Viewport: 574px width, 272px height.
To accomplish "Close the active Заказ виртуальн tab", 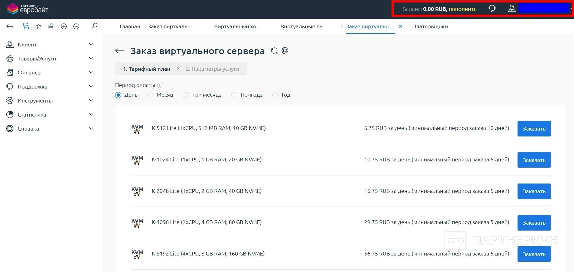I will point(401,26).
